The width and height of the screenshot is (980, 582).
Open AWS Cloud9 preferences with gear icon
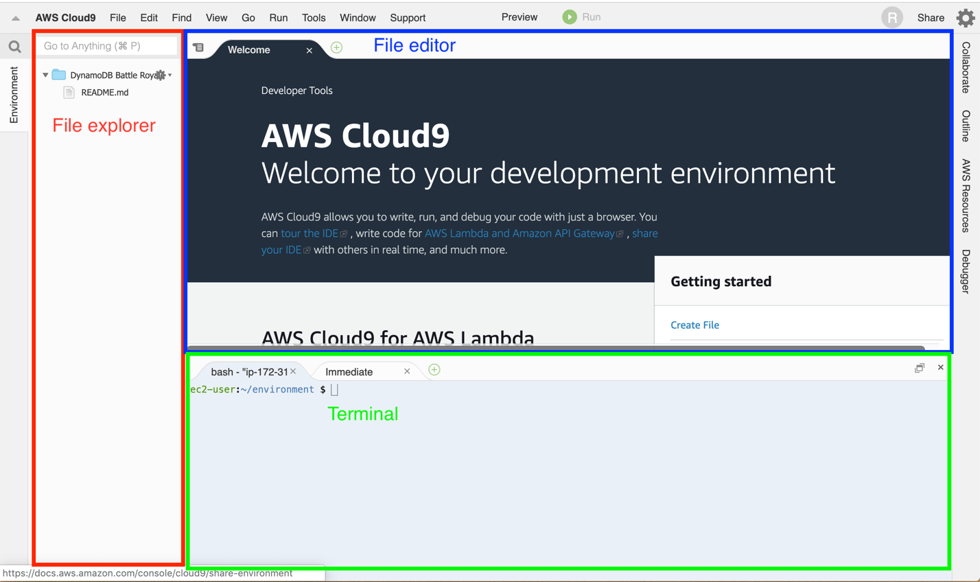965,17
